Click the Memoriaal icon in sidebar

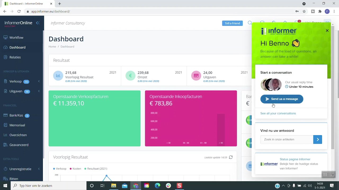point(5,125)
